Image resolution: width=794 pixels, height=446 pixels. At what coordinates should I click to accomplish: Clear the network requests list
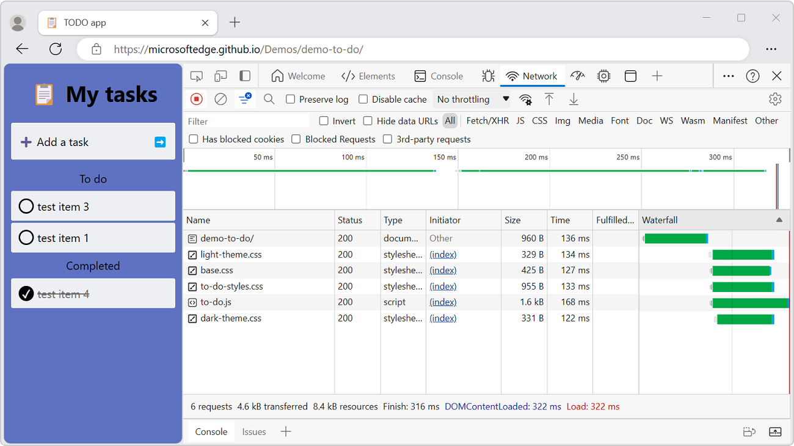pos(220,99)
